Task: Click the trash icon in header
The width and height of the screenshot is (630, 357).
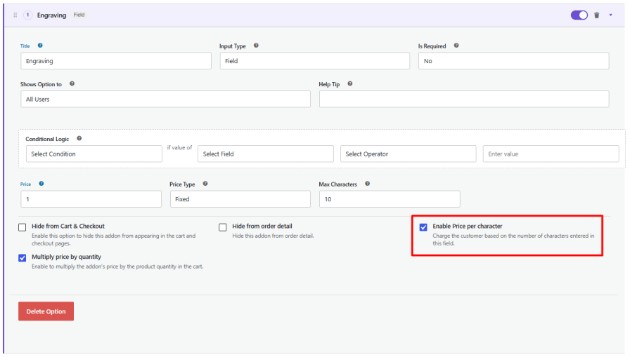Action: coord(597,15)
